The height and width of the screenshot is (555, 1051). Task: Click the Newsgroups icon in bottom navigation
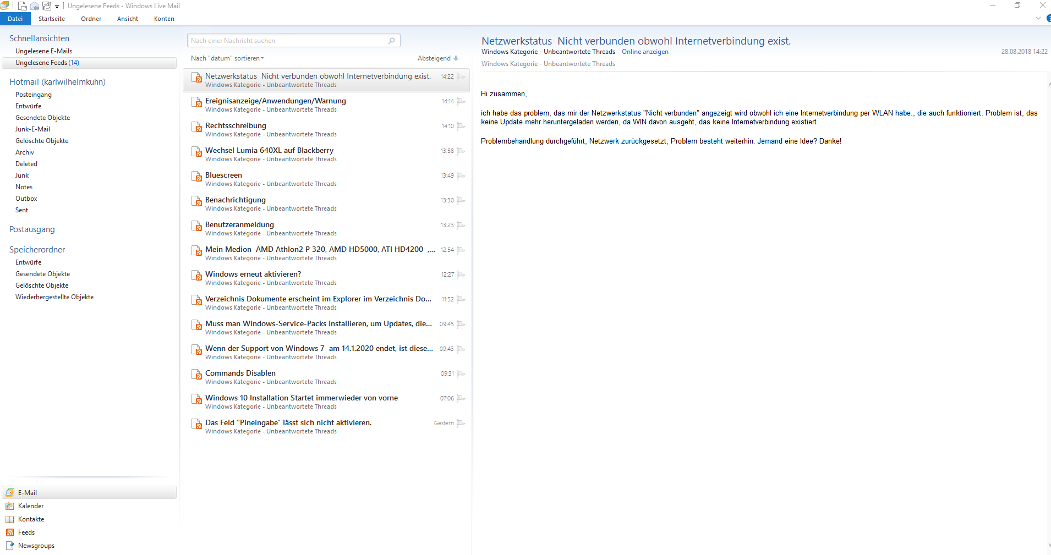coord(10,546)
